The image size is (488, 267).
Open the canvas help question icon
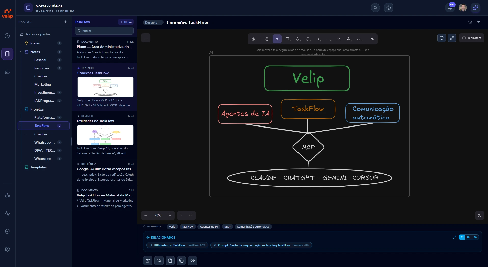click(480, 215)
